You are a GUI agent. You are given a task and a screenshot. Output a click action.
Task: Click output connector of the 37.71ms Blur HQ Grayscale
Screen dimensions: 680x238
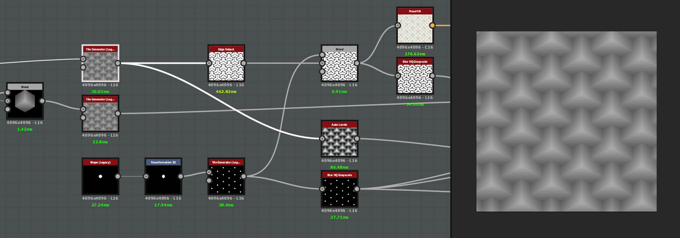(357, 189)
